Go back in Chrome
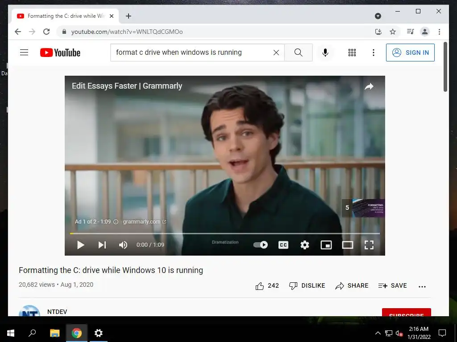This screenshot has height=342, width=457. pyautogui.click(x=18, y=32)
